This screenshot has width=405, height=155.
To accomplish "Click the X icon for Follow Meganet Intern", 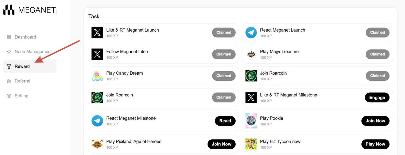I will [x=97, y=54].
